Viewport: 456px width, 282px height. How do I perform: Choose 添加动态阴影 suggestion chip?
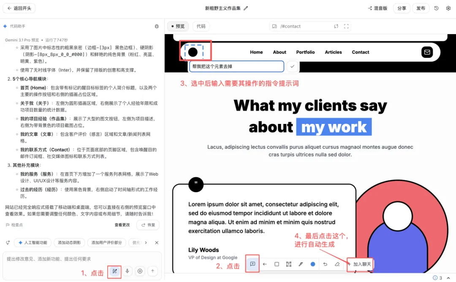[69, 243]
